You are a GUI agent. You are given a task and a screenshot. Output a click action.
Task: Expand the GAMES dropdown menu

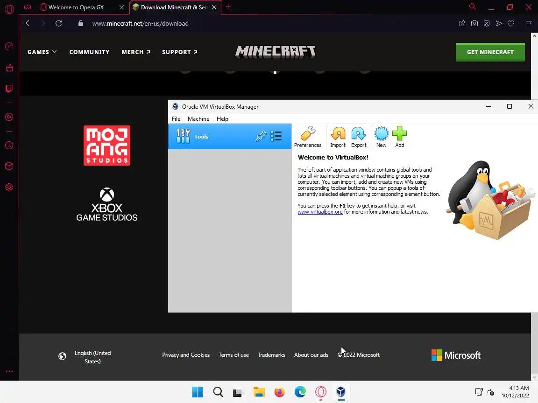click(42, 52)
